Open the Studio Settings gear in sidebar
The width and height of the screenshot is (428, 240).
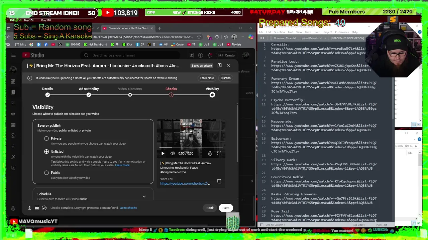click(13, 208)
